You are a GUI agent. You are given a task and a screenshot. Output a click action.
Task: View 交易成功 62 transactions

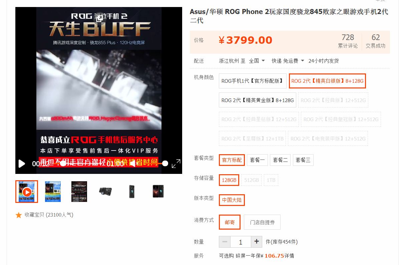click(375, 41)
